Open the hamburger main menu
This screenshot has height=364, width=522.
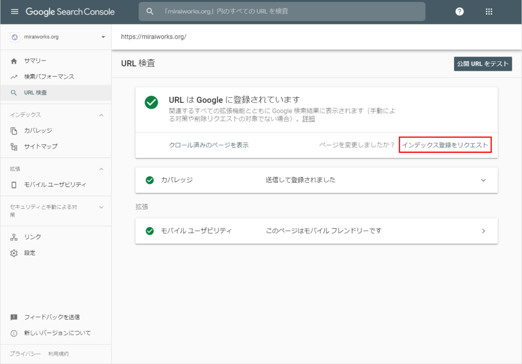click(14, 12)
